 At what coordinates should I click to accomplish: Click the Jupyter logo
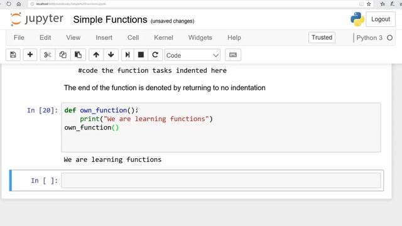tap(37, 19)
